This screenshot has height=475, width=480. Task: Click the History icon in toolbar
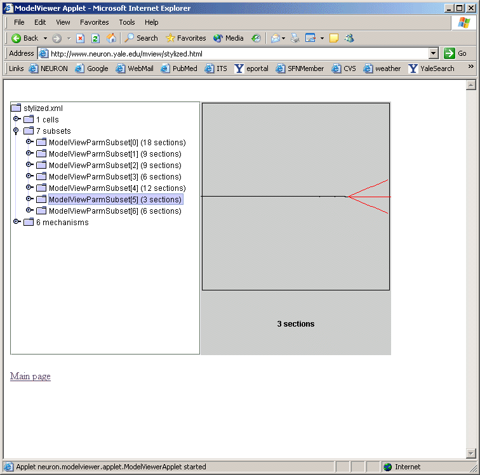(256, 38)
